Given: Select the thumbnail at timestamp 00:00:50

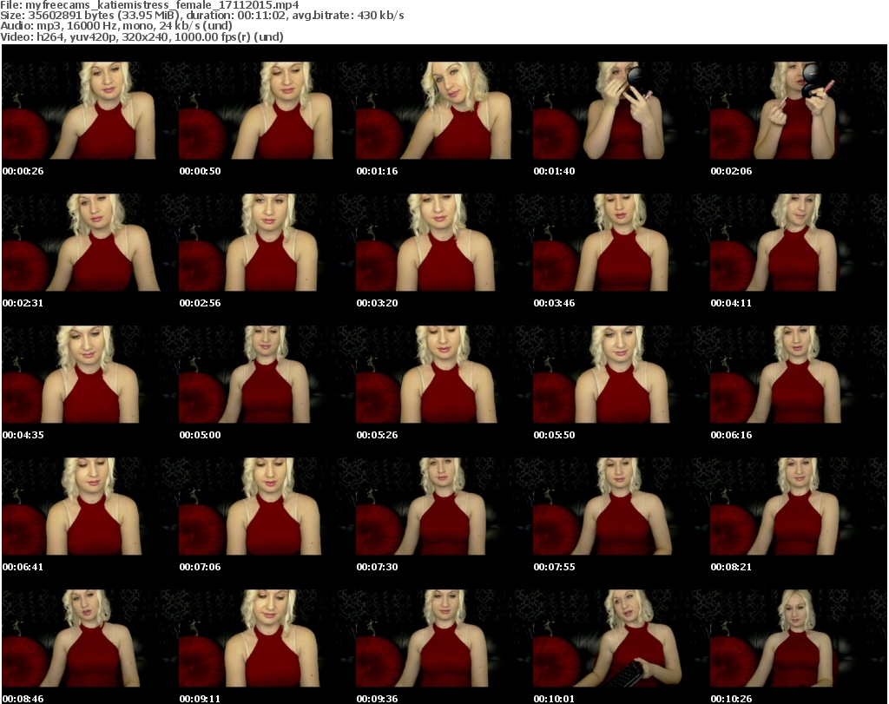Looking at the screenshot, I should coord(267,110).
